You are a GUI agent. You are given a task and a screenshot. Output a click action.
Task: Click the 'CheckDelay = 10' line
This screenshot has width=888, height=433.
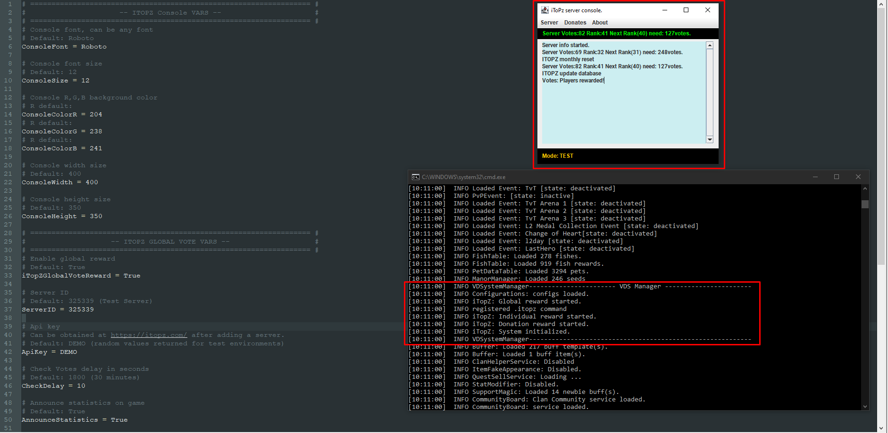[53, 386]
